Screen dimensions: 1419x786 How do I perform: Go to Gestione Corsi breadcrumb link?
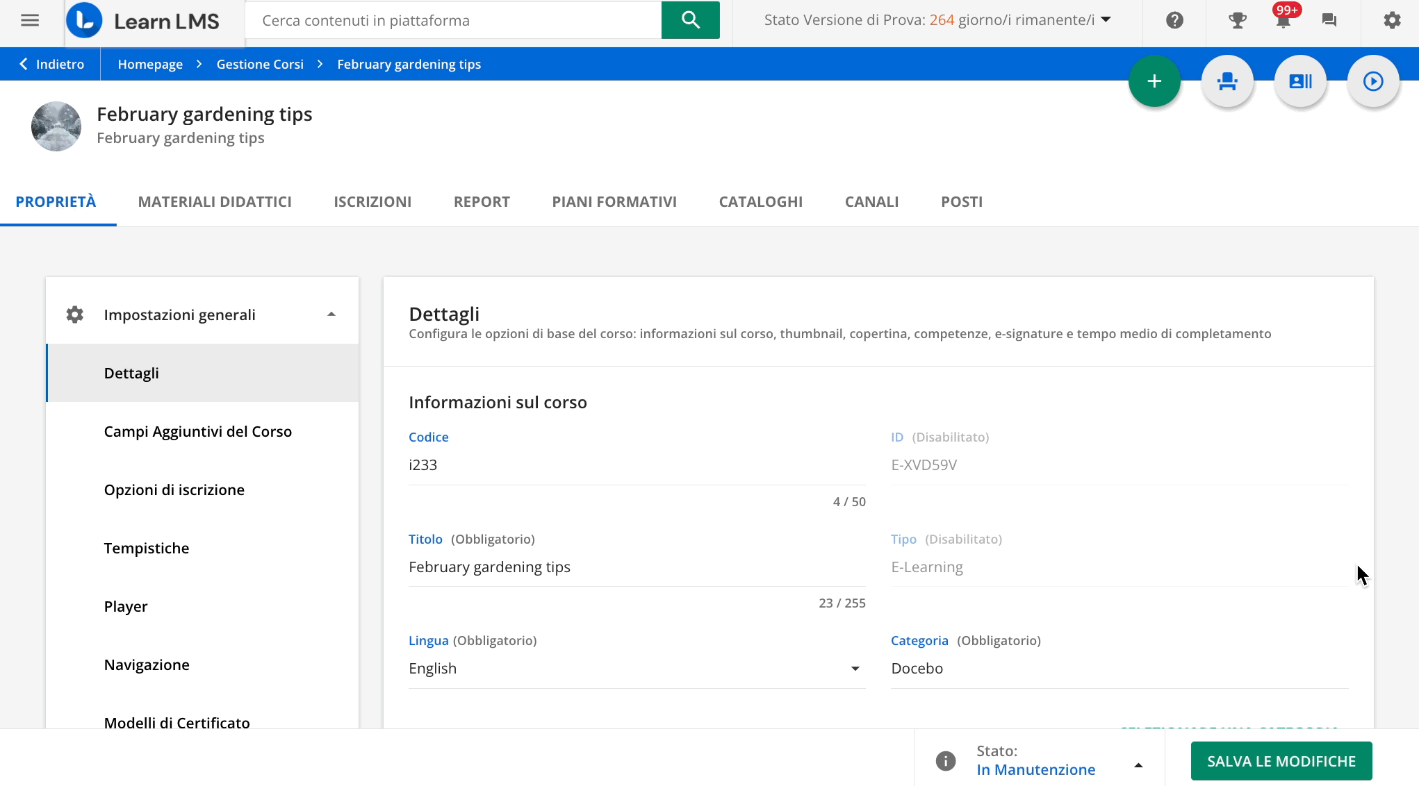tap(260, 65)
